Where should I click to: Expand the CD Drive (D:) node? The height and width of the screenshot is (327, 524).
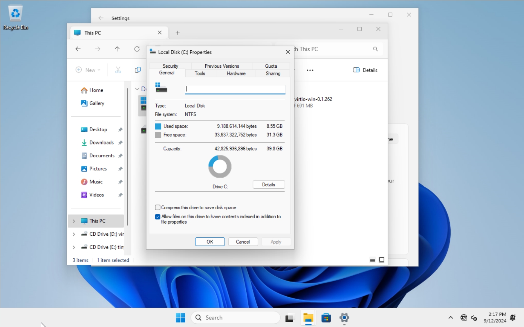[74, 234]
